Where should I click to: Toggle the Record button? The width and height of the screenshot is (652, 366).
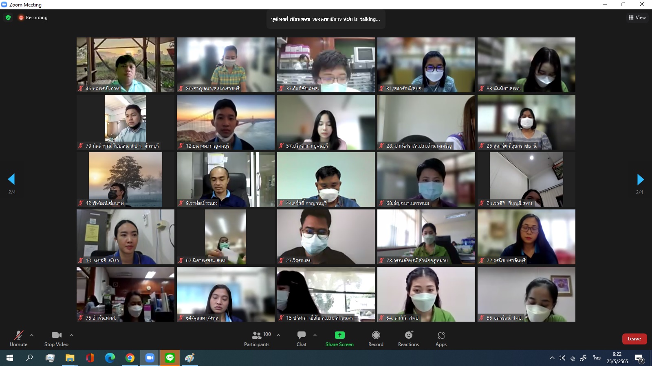376,338
